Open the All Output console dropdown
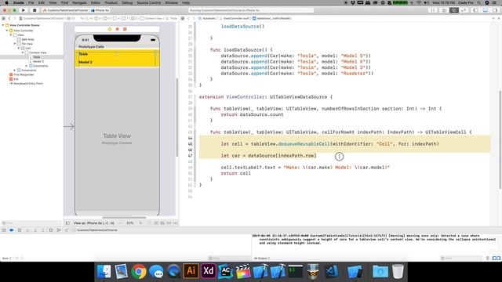502x282 pixels. click(262, 258)
